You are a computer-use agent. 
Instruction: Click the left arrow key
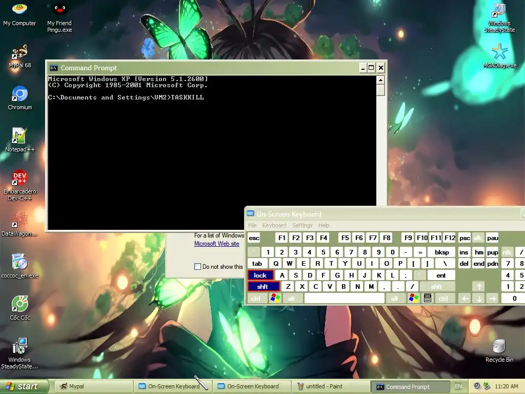(465, 298)
